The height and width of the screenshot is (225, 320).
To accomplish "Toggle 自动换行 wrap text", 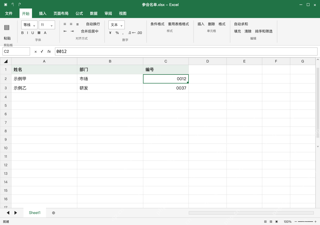I will point(93,24).
